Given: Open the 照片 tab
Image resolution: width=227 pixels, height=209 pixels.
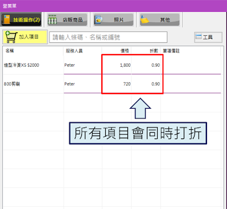Looking at the screenshot, I should pos(113,19).
